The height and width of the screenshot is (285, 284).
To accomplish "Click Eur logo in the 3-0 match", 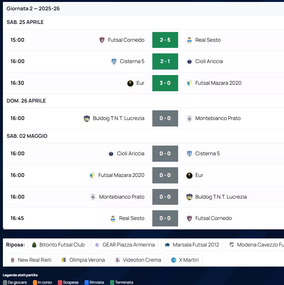I will pyautogui.click(x=130, y=83).
